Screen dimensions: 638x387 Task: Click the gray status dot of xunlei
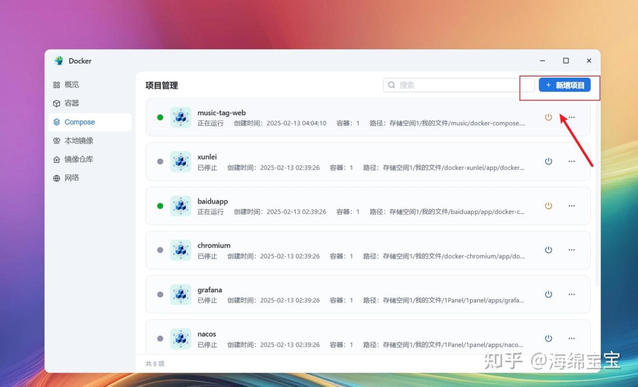point(160,162)
